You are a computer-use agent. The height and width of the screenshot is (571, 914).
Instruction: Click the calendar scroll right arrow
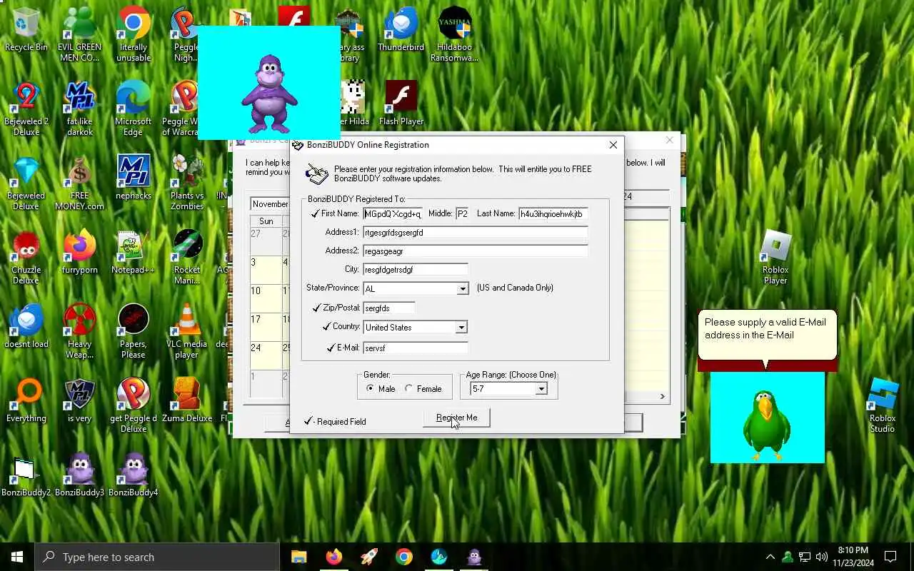click(662, 396)
